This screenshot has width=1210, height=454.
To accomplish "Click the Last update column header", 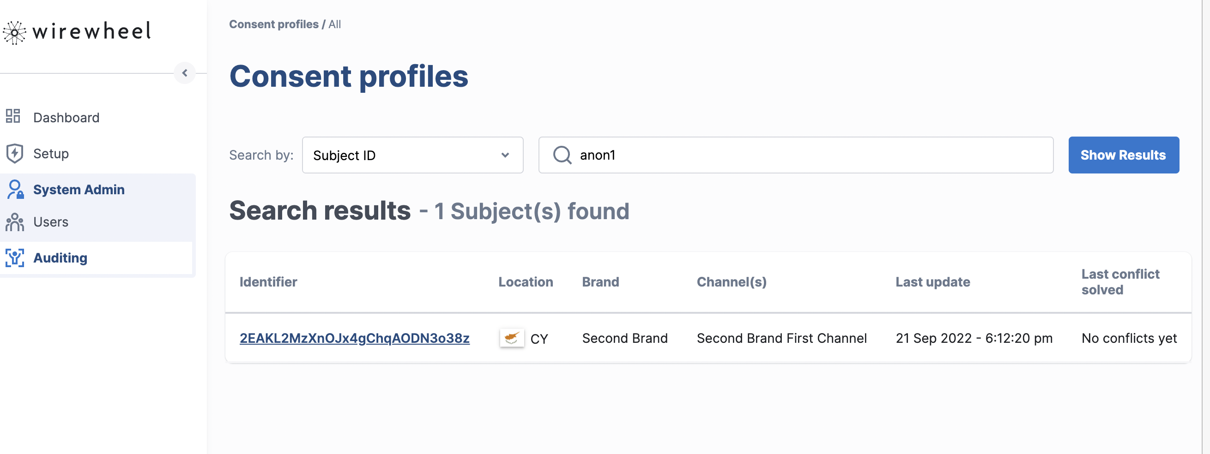I will (932, 282).
